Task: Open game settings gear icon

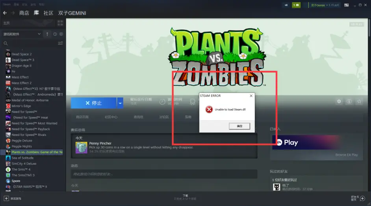Action: pos(339,102)
